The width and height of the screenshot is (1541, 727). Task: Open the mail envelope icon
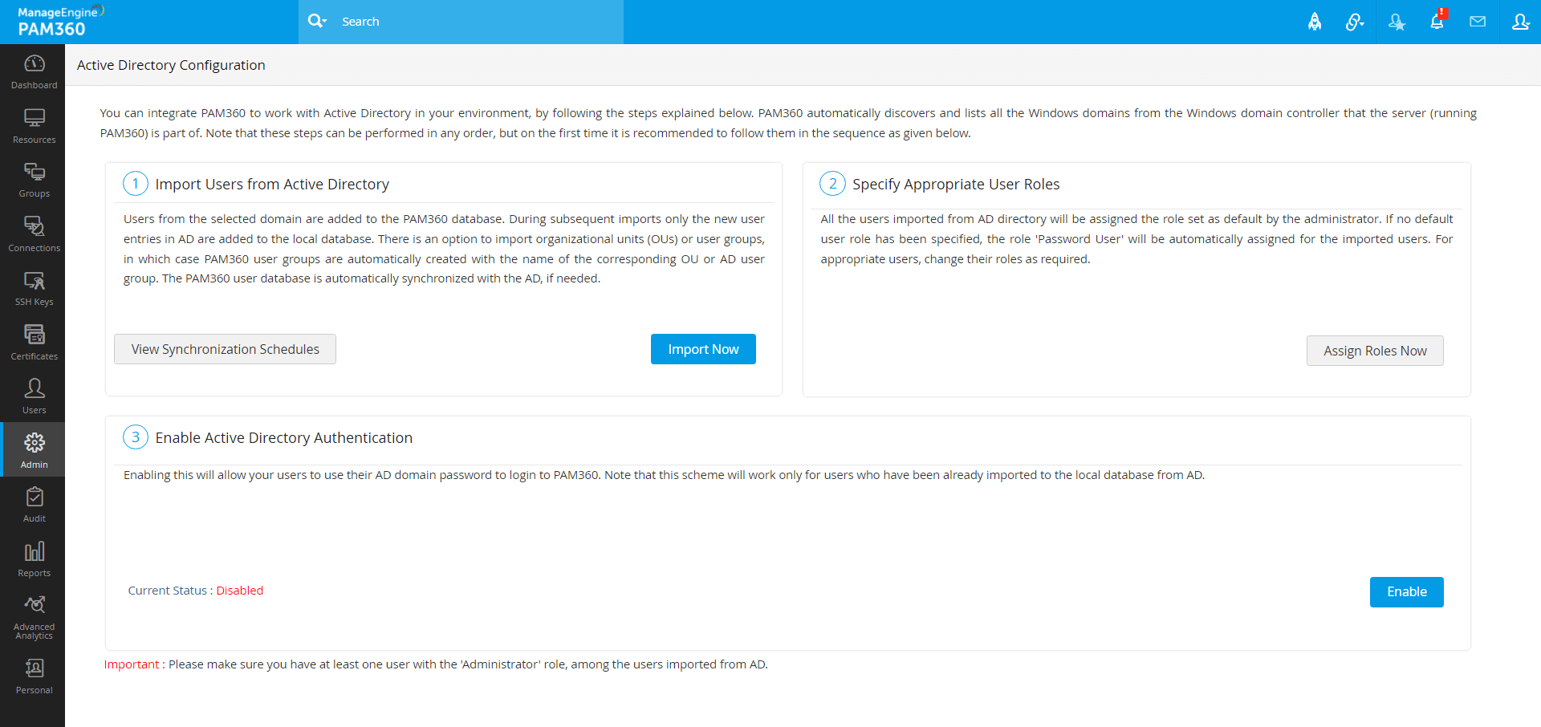tap(1478, 22)
